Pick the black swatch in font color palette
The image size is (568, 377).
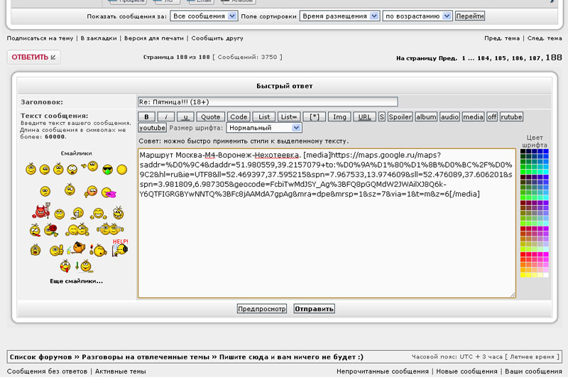[523, 151]
